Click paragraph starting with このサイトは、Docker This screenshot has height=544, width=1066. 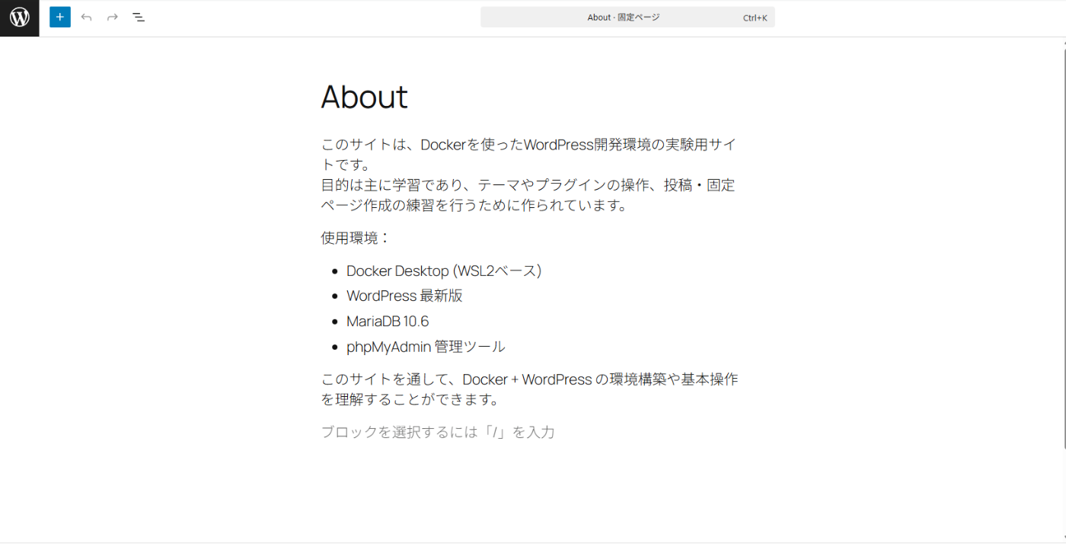530,174
